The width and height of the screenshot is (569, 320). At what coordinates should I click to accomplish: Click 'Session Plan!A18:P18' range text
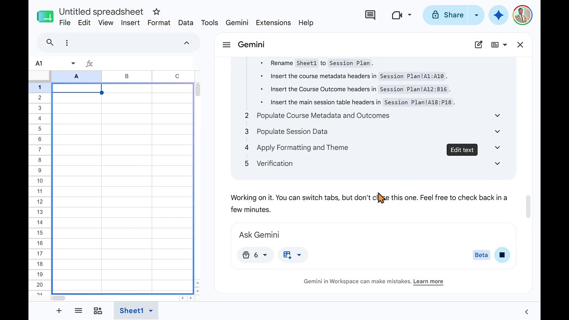tap(418, 102)
